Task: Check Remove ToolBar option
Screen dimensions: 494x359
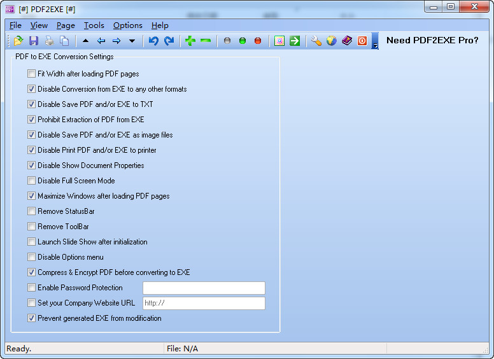Action: tap(31, 227)
